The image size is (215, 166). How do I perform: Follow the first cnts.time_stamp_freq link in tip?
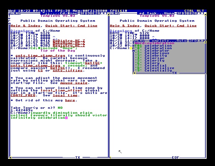point(40,56)
